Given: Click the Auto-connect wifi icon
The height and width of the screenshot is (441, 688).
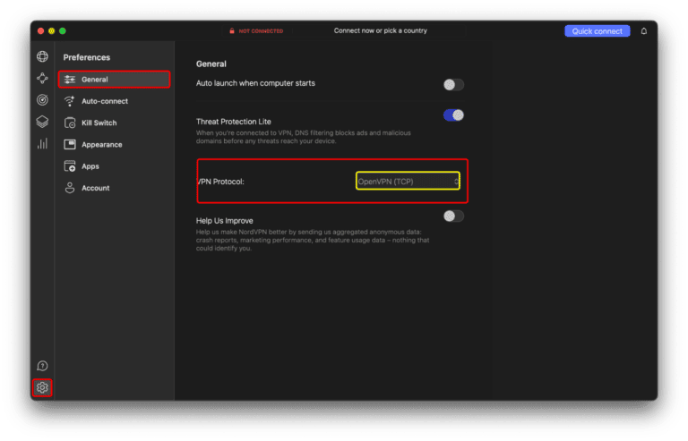Looking at the screenshot, I should coord(70,101).
